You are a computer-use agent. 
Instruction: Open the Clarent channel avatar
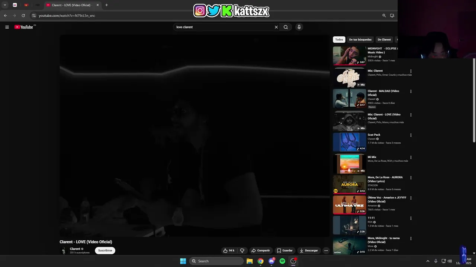tap(64, 251)
